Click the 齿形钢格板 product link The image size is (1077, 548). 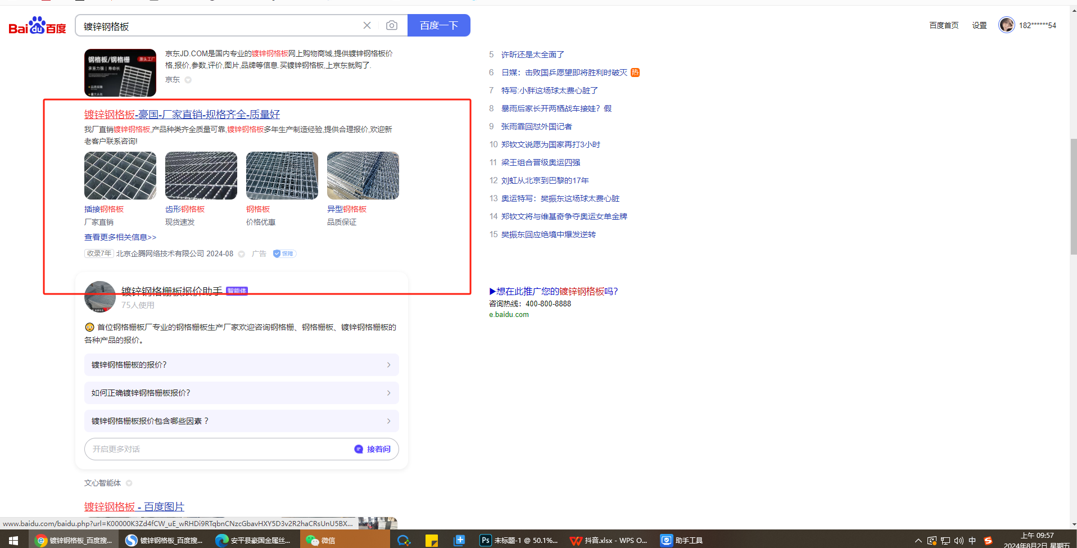click(x=185, y=209)
